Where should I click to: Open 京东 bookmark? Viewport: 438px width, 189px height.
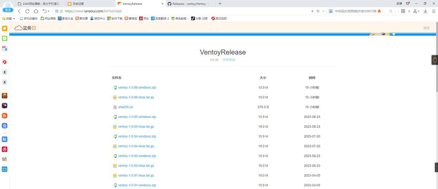144,19
